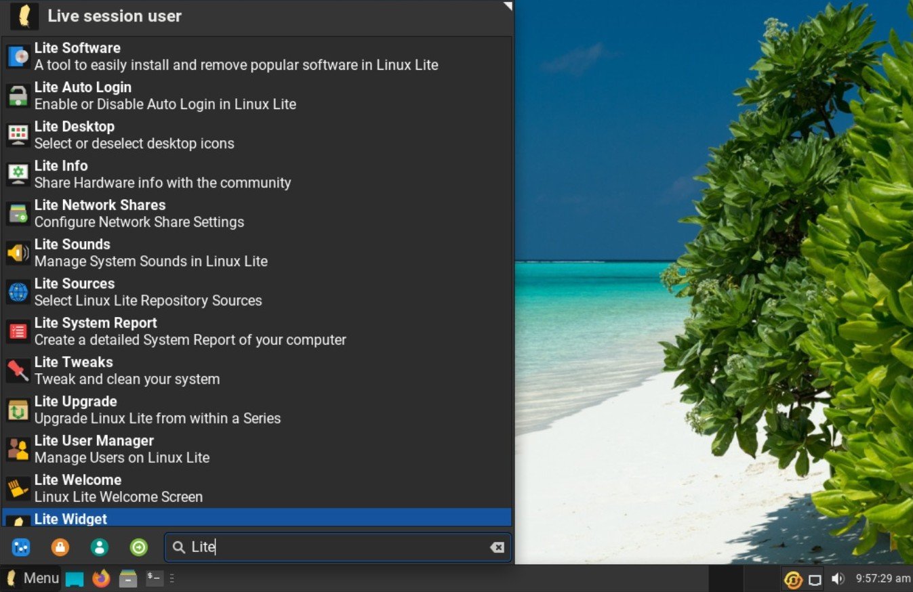
Task: Open the Menu button on the taskbar
Action: click(31, 578)
